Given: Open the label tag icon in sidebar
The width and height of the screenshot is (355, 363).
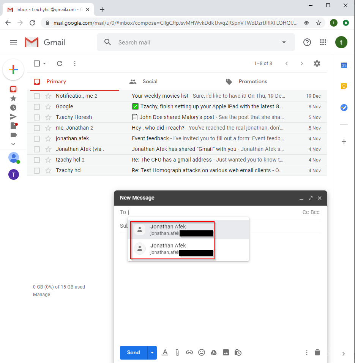Looking at the screenshot, I should 14,135.
